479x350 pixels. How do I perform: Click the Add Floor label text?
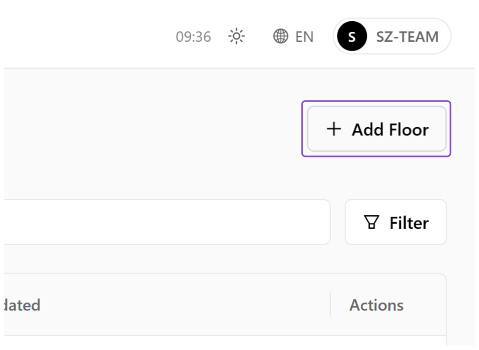[x=390, y=129]
